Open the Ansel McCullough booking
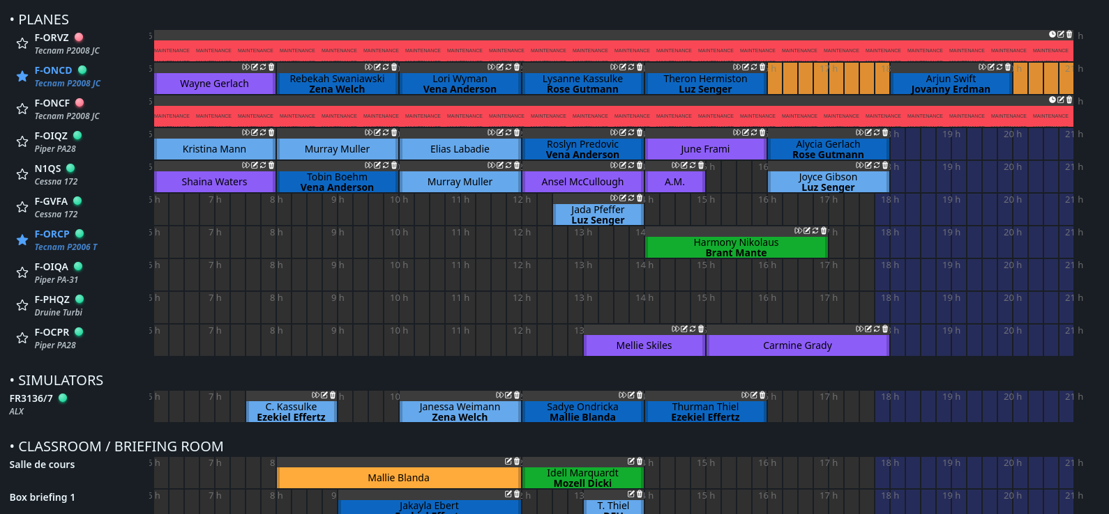1109x514 pixels. tap(582, 182)
